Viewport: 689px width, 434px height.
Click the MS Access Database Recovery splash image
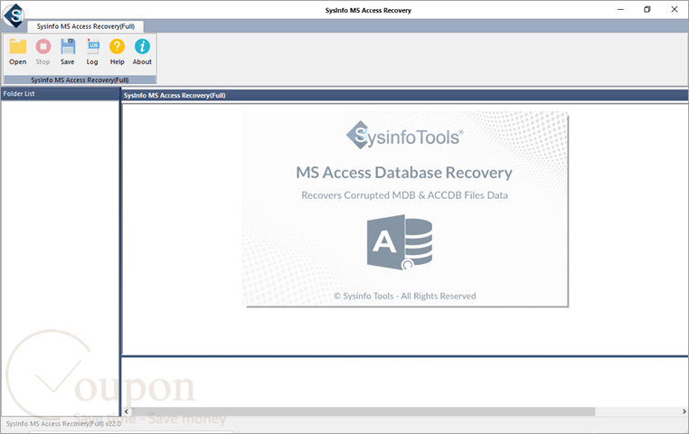tap(405, 209)
